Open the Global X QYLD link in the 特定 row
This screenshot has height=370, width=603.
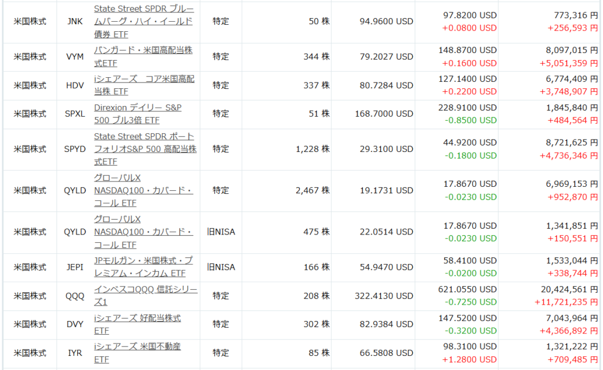(143, 190)
